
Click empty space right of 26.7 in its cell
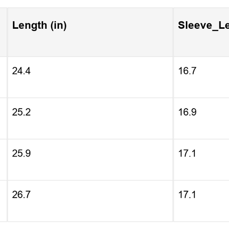101,201
